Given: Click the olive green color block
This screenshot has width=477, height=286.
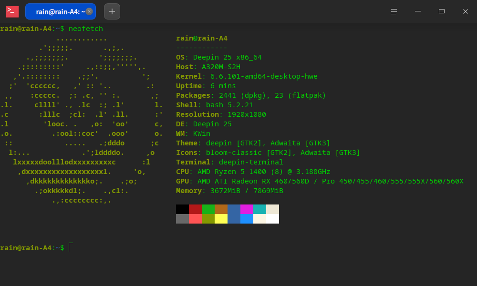Looking at the screenshot, I should (208, 219).
